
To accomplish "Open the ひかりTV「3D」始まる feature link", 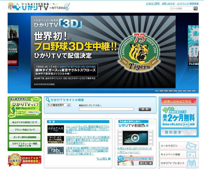I will point(87,151).
